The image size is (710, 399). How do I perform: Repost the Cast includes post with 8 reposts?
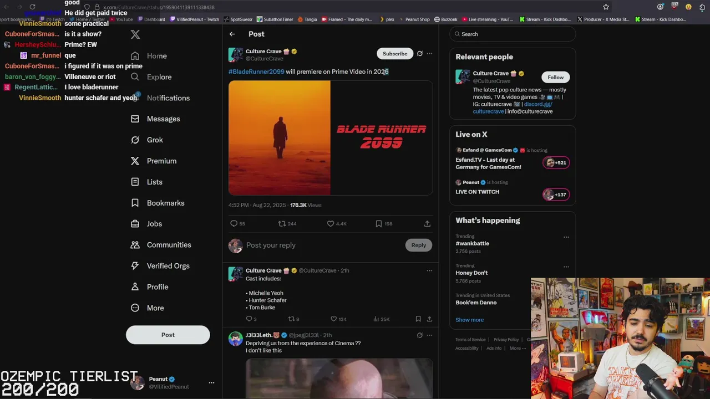[x=291, y=319]
